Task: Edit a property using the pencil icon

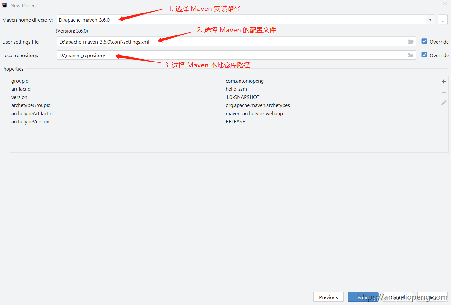Action: (443, 103)
